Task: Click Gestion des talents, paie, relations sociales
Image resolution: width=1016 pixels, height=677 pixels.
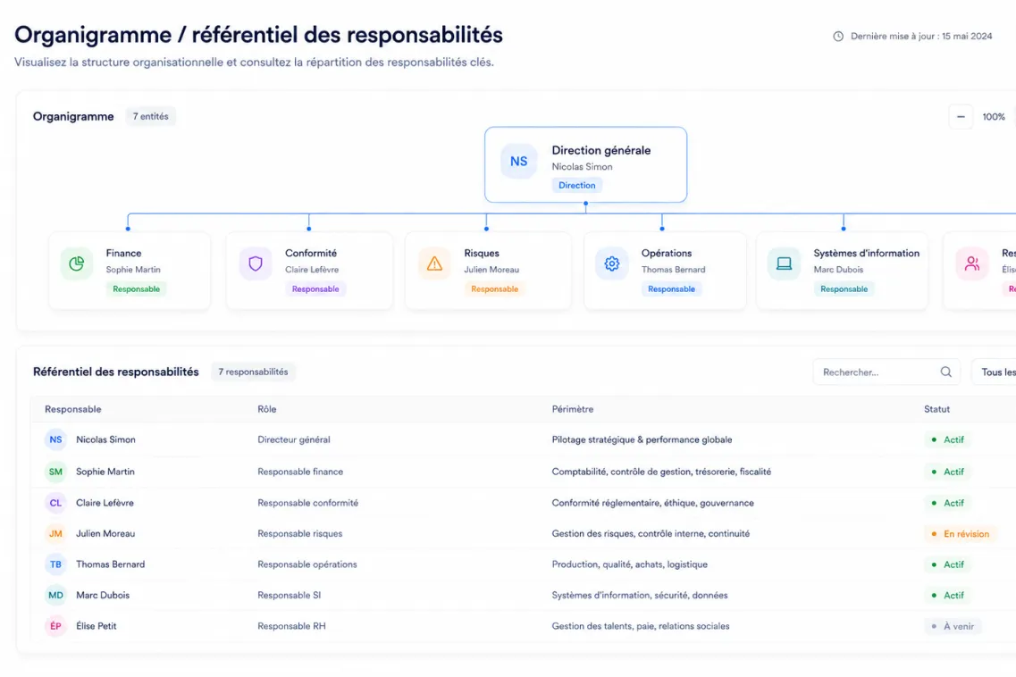Action: pos(640,626)
